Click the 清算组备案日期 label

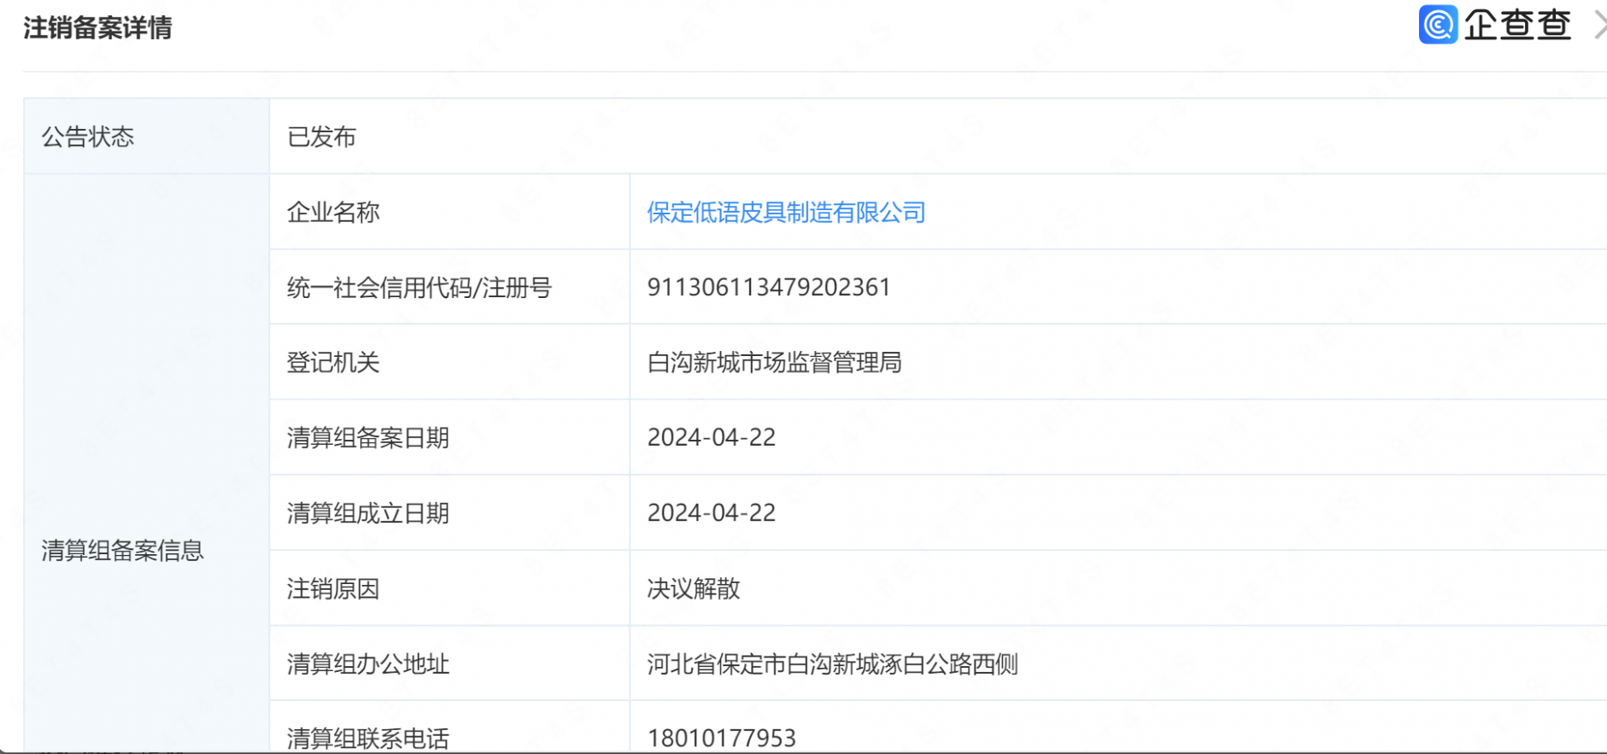[x=368, y=438]
